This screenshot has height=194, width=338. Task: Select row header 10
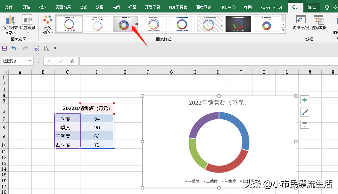(4, 145)
